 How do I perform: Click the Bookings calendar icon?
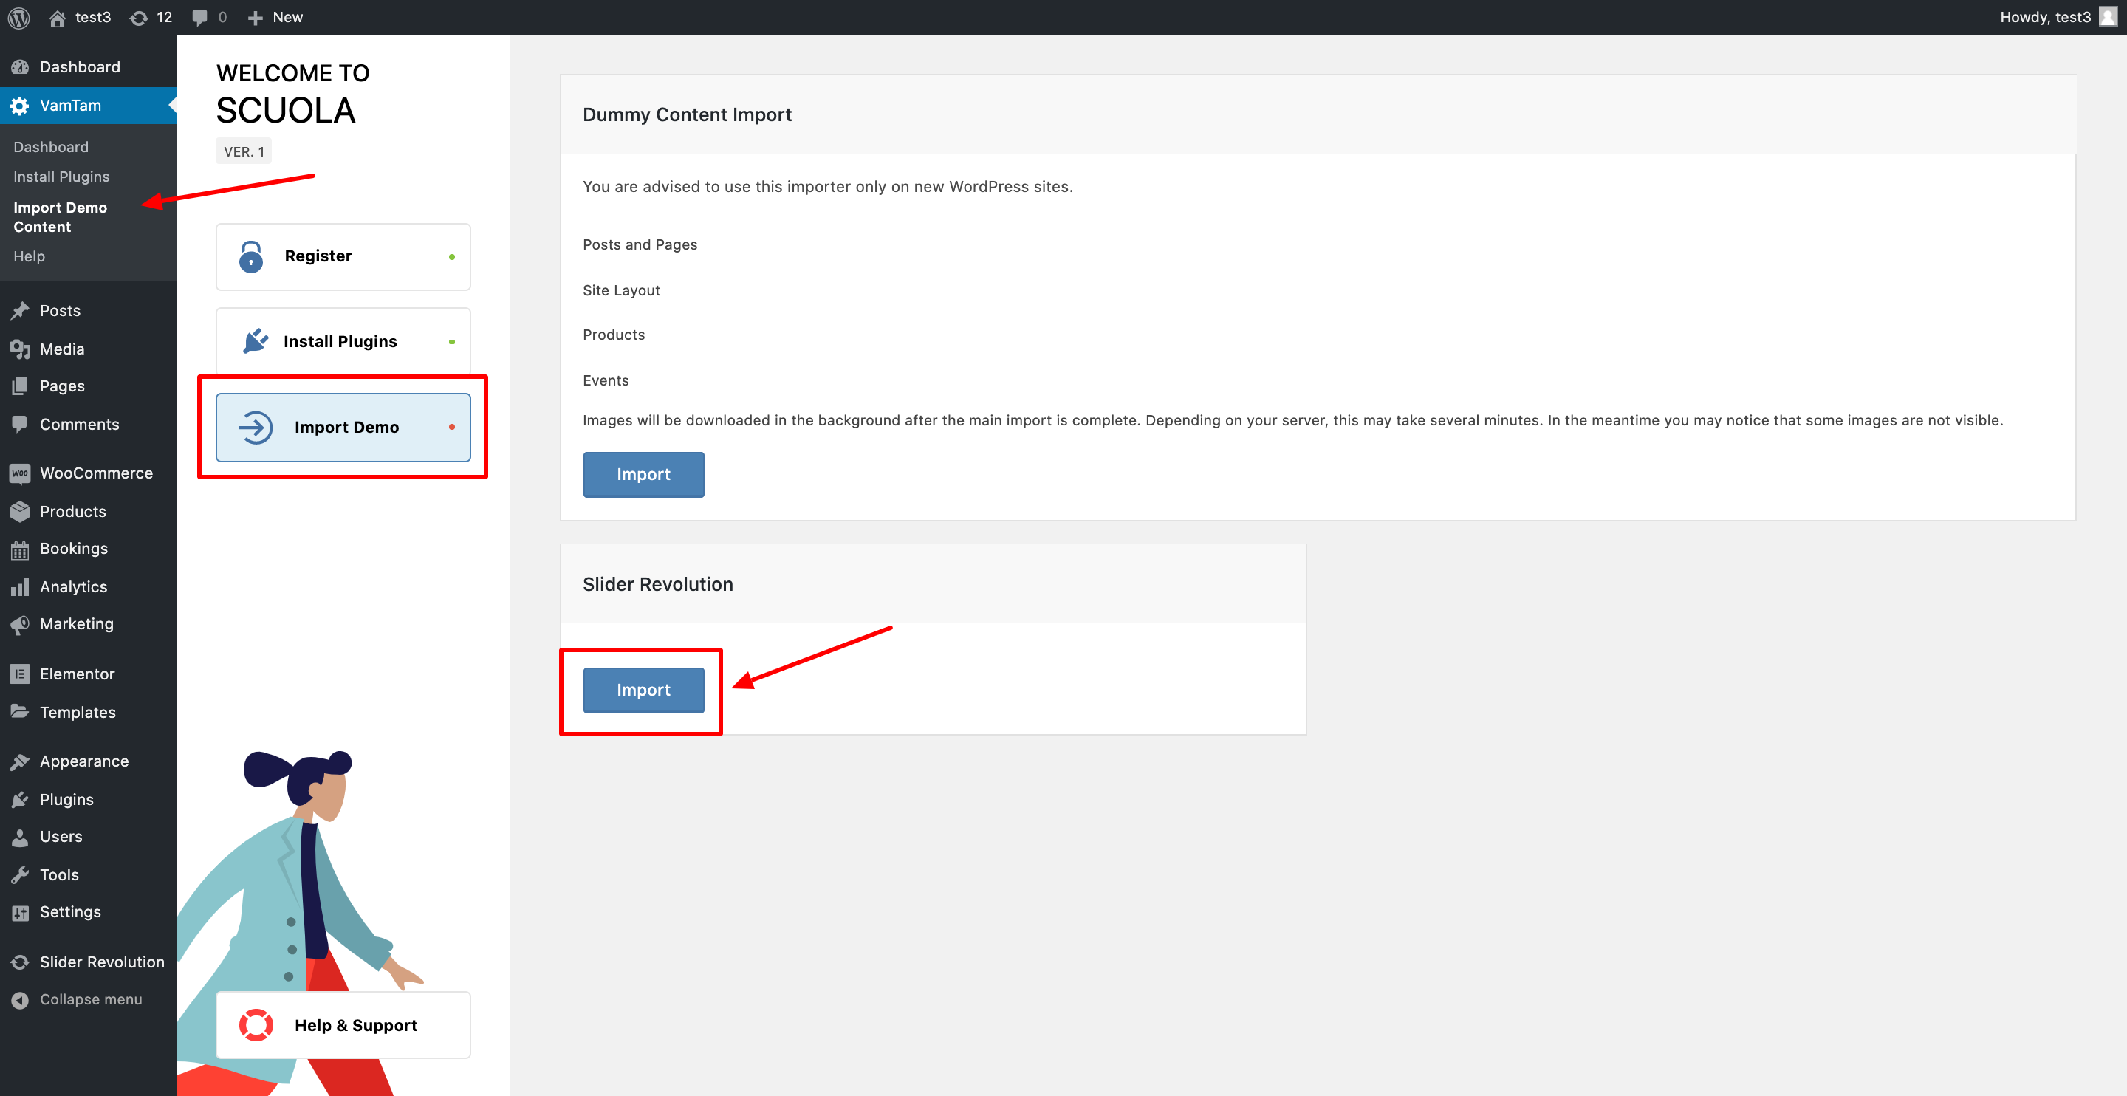[20, 549]
